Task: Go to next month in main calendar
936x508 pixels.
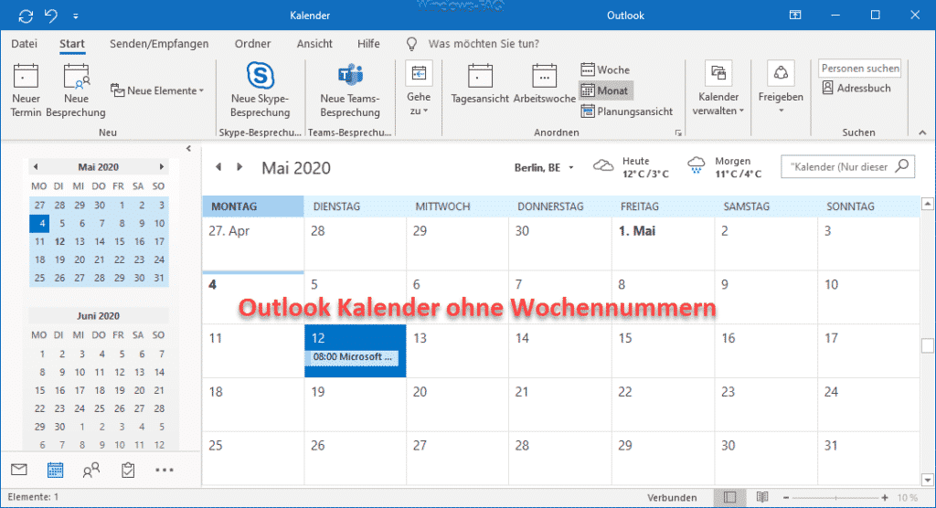Action: [x=239, y=167]
